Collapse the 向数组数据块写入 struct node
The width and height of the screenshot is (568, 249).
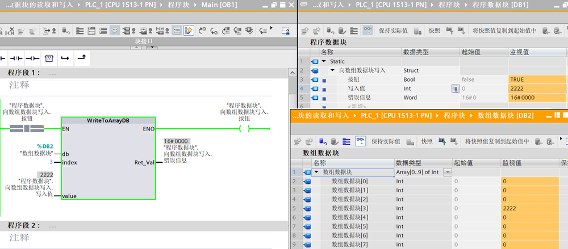click(332, 70)
